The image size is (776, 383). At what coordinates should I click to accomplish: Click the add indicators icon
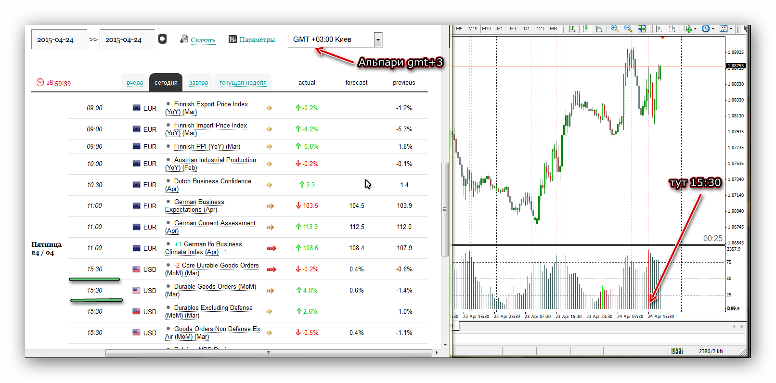click(x=688, y=29)
